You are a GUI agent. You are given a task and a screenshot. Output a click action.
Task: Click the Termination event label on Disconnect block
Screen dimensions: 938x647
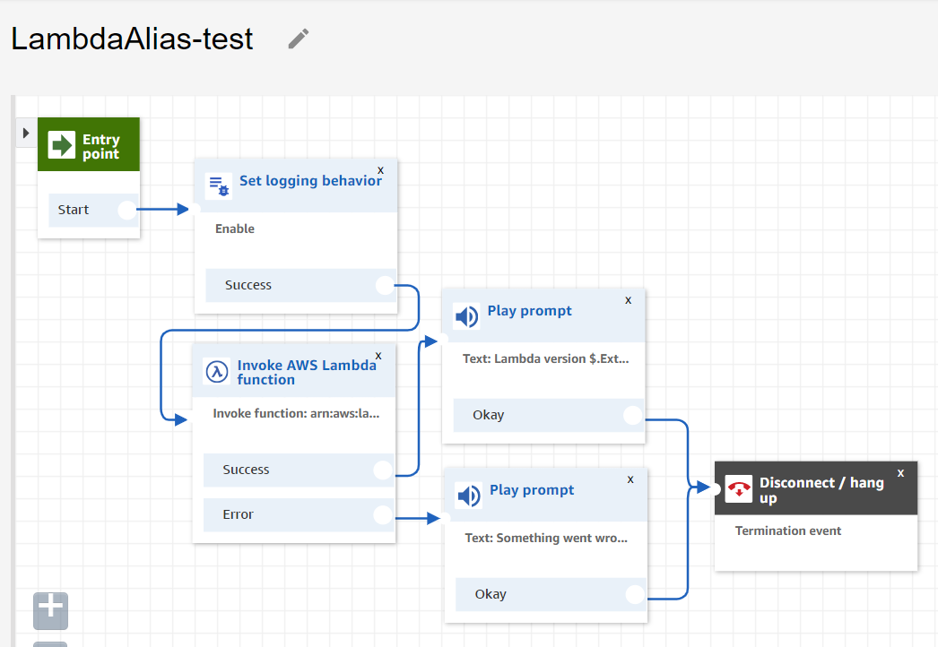coord(788,530)
